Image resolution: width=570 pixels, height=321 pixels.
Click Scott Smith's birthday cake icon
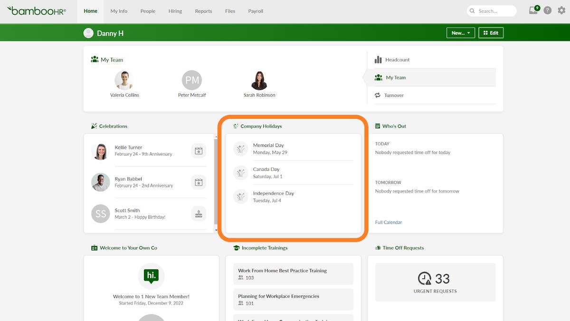199,214
